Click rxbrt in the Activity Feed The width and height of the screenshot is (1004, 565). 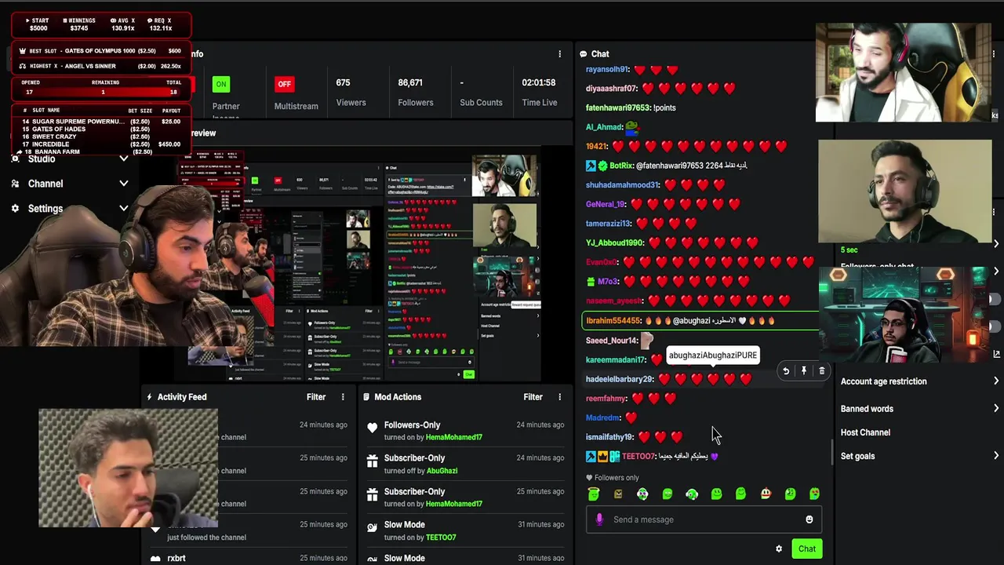click(x=176, y=558)
